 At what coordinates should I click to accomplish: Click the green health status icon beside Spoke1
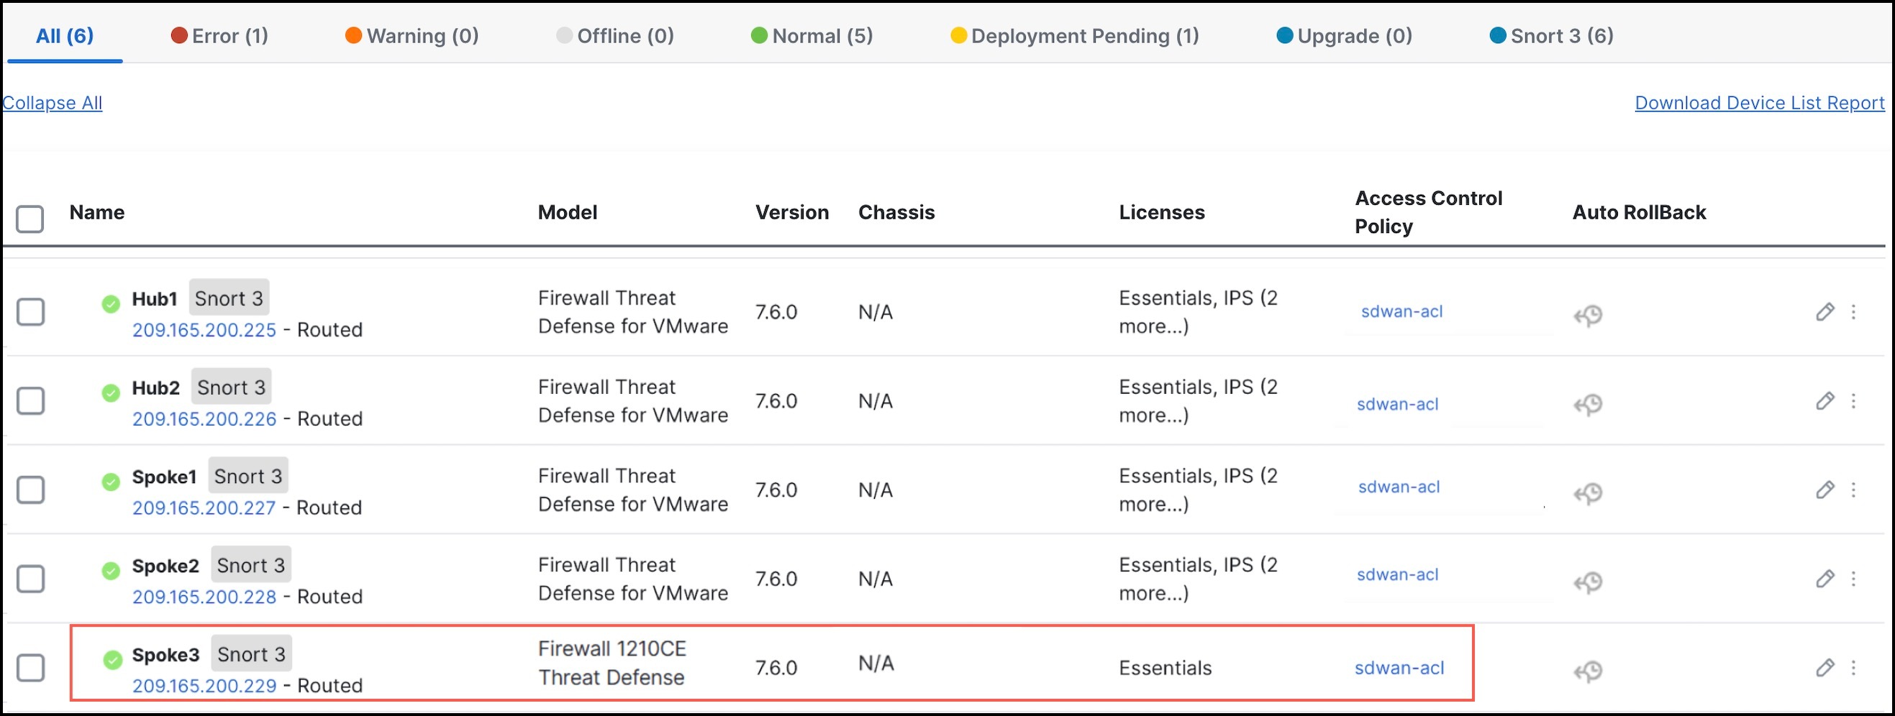click(x=111, y=482)
